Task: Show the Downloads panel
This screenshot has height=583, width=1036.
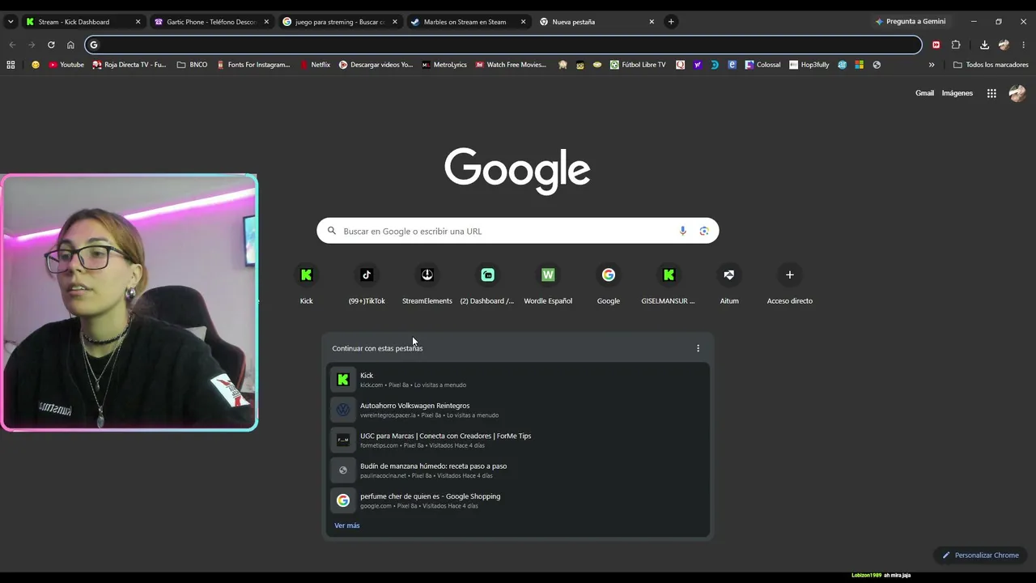Action: coord(984,45)
